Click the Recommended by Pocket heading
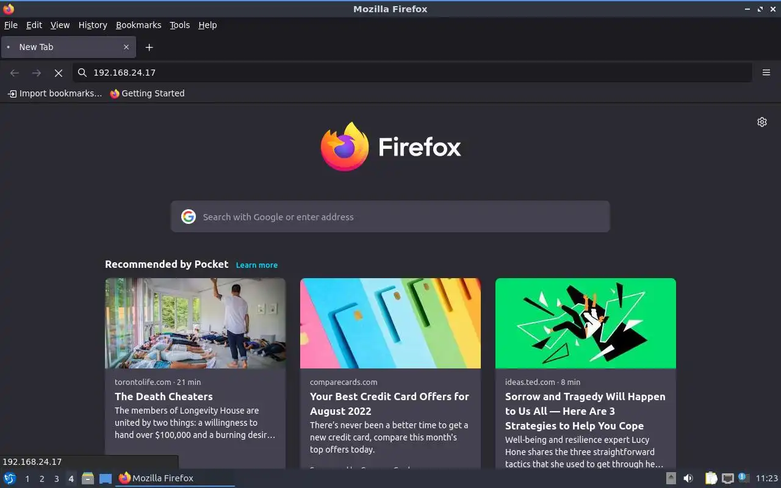 (167, 264)
